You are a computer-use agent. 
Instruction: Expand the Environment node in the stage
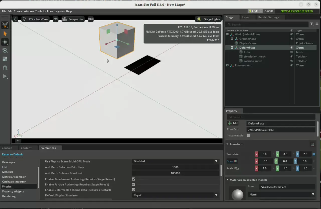click(x=227, y=65)
